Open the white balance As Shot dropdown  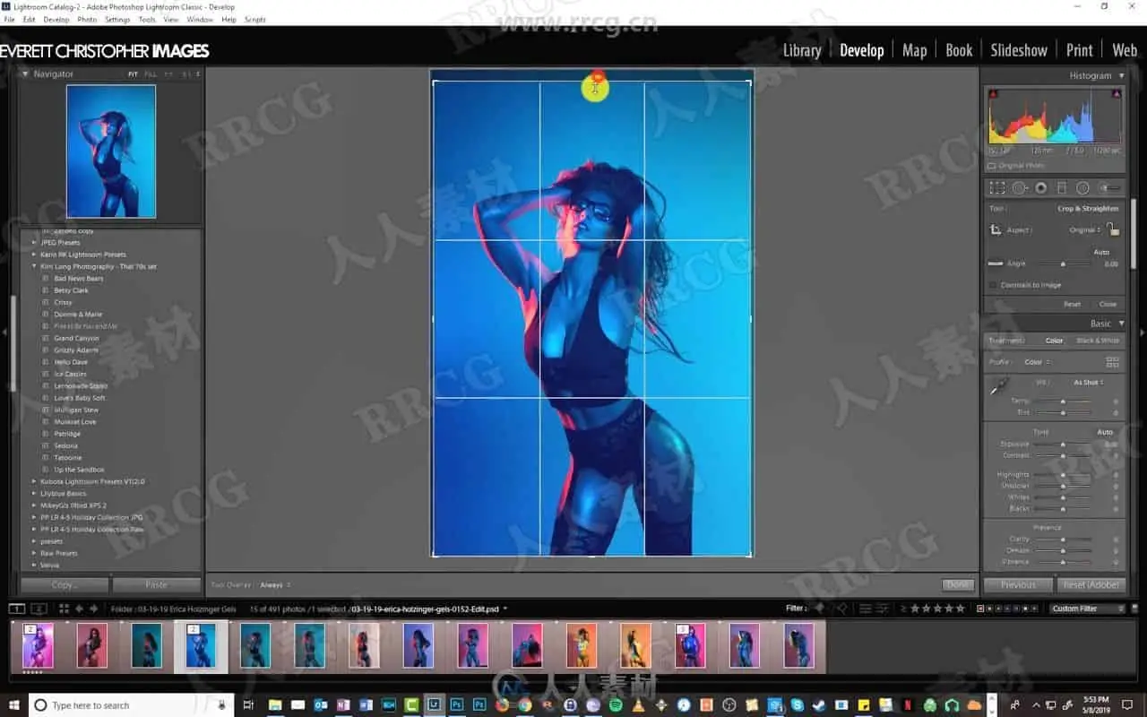click(1089, 383)
